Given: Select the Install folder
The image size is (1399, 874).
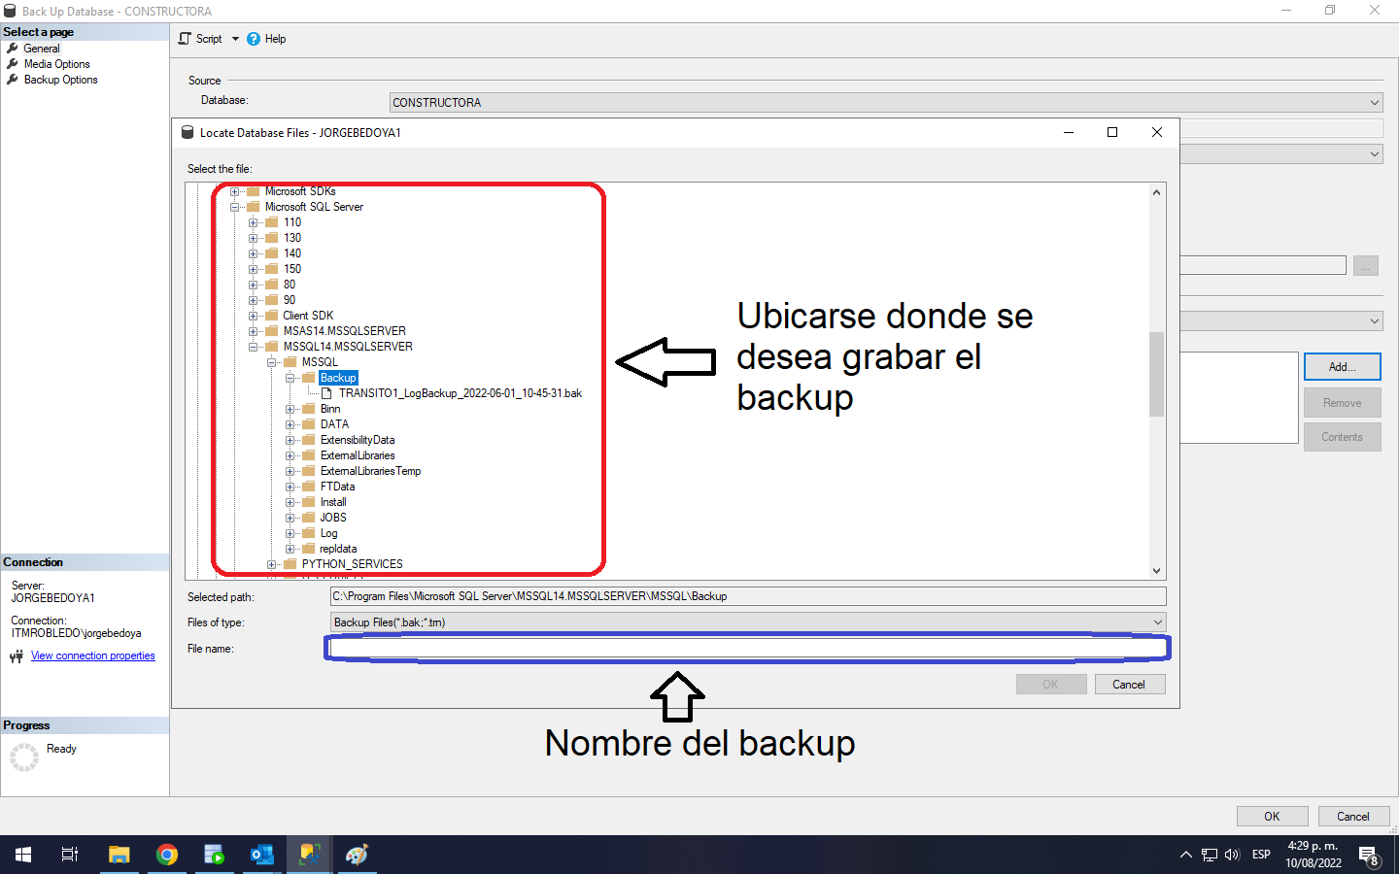Looking at the screenshot, I should (x=333, y=502).
